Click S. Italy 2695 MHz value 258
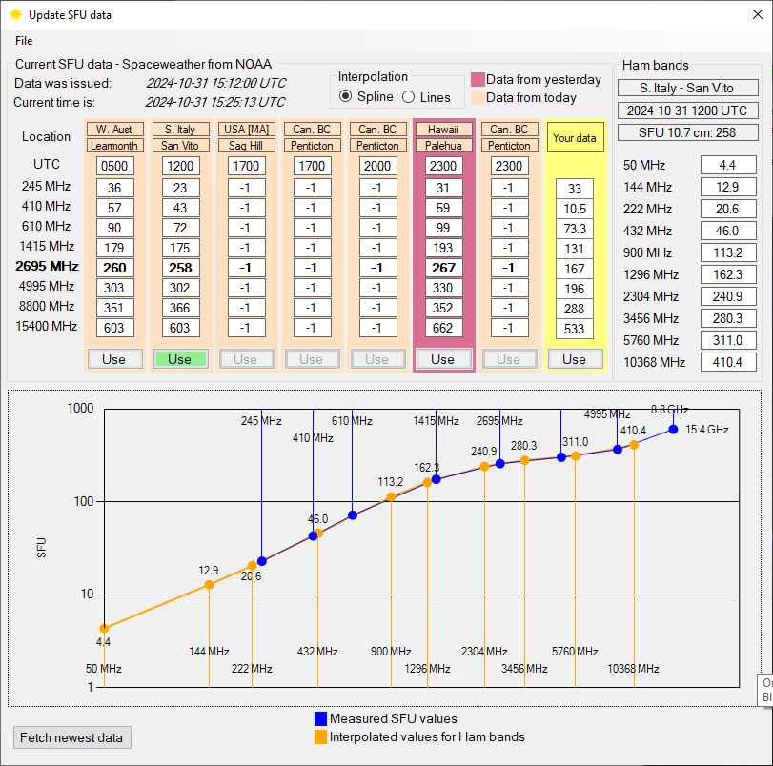This screenshot has width=773, height=766. click(180, 268)
